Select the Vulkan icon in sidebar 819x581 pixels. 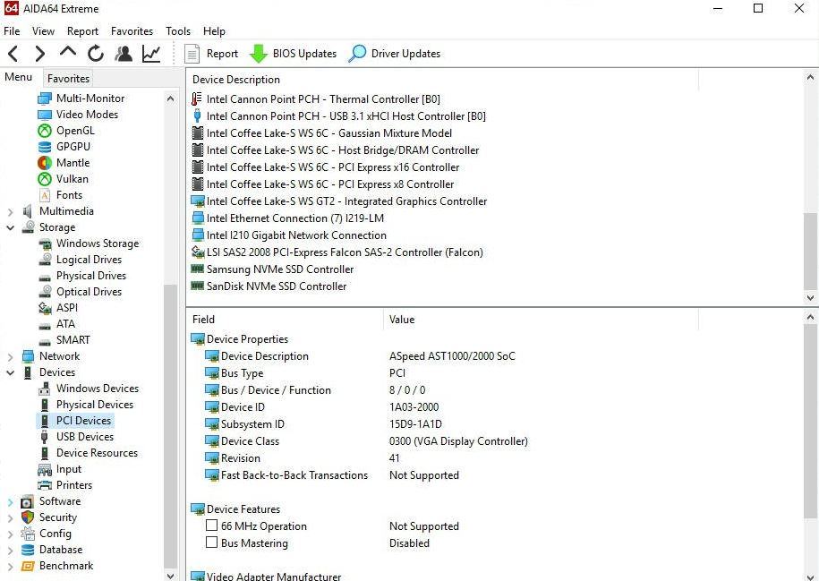pos(45,179)
